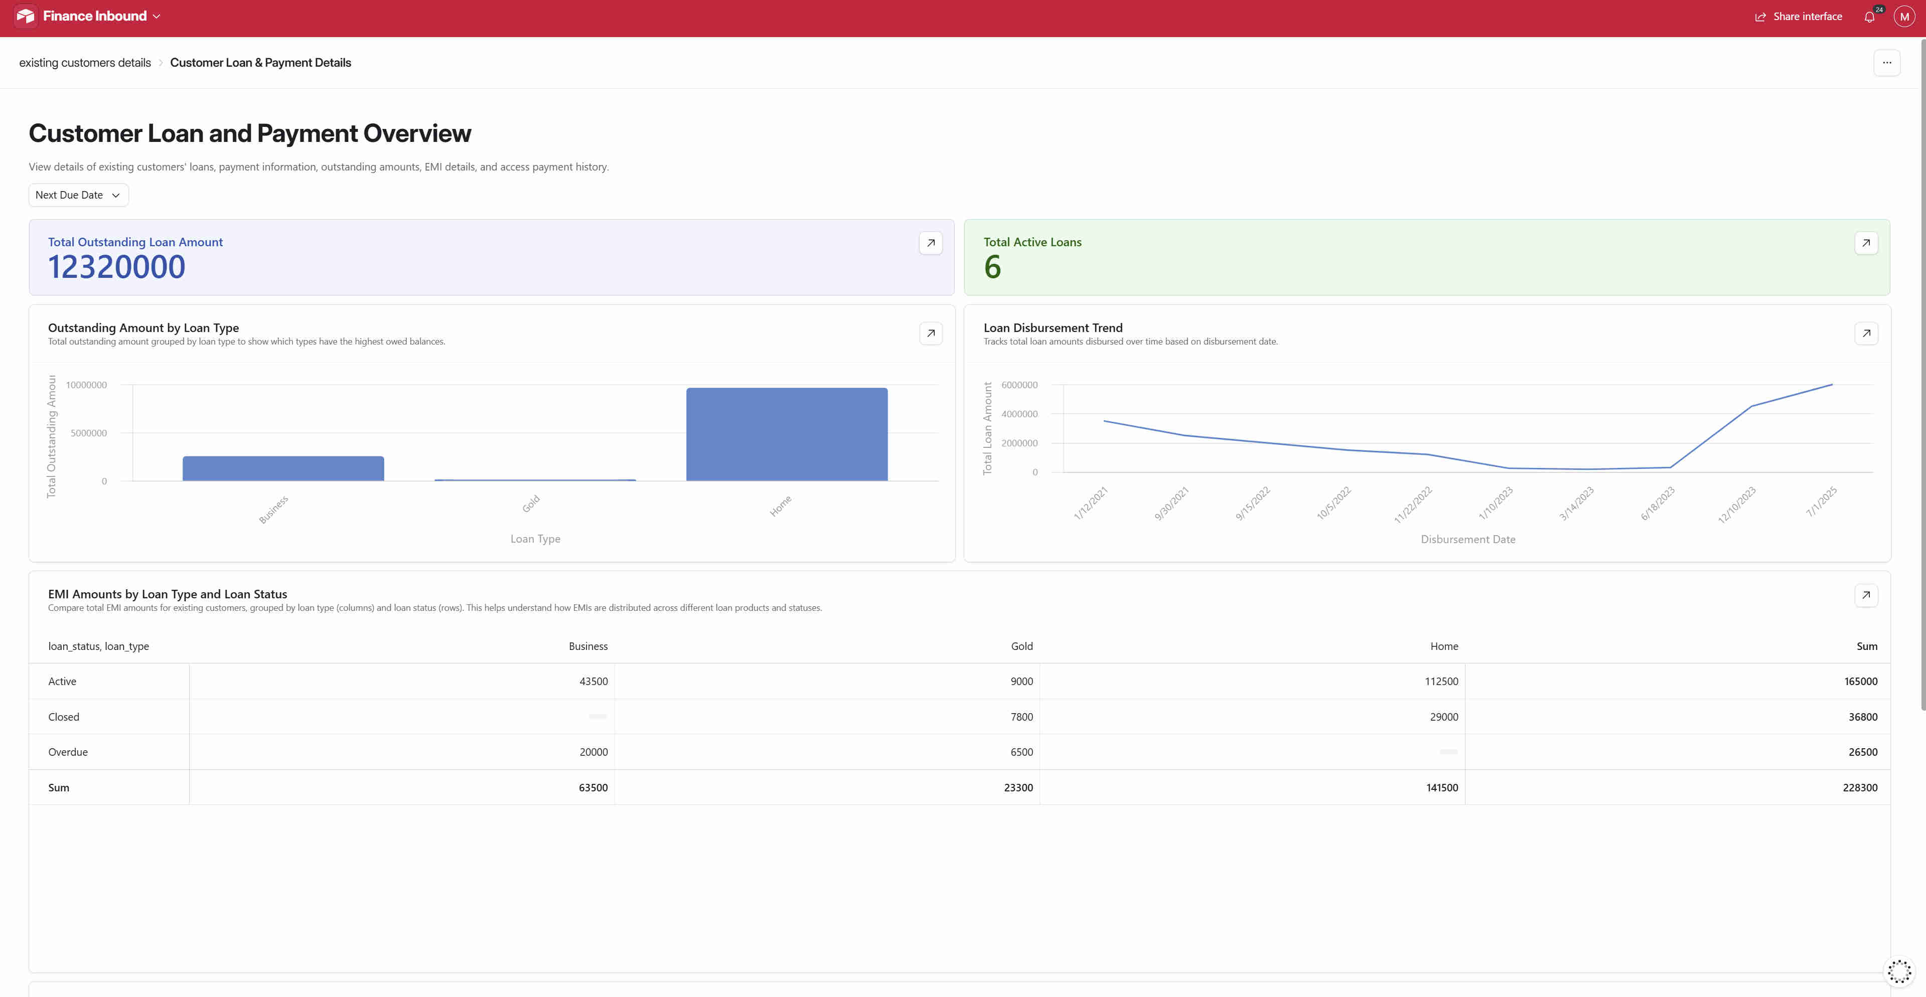Image resolution: width=1926 pixels, height=997 pixels.
Task: Click the 12320000 outstanding amount value
Action: (x=116, y=268)
